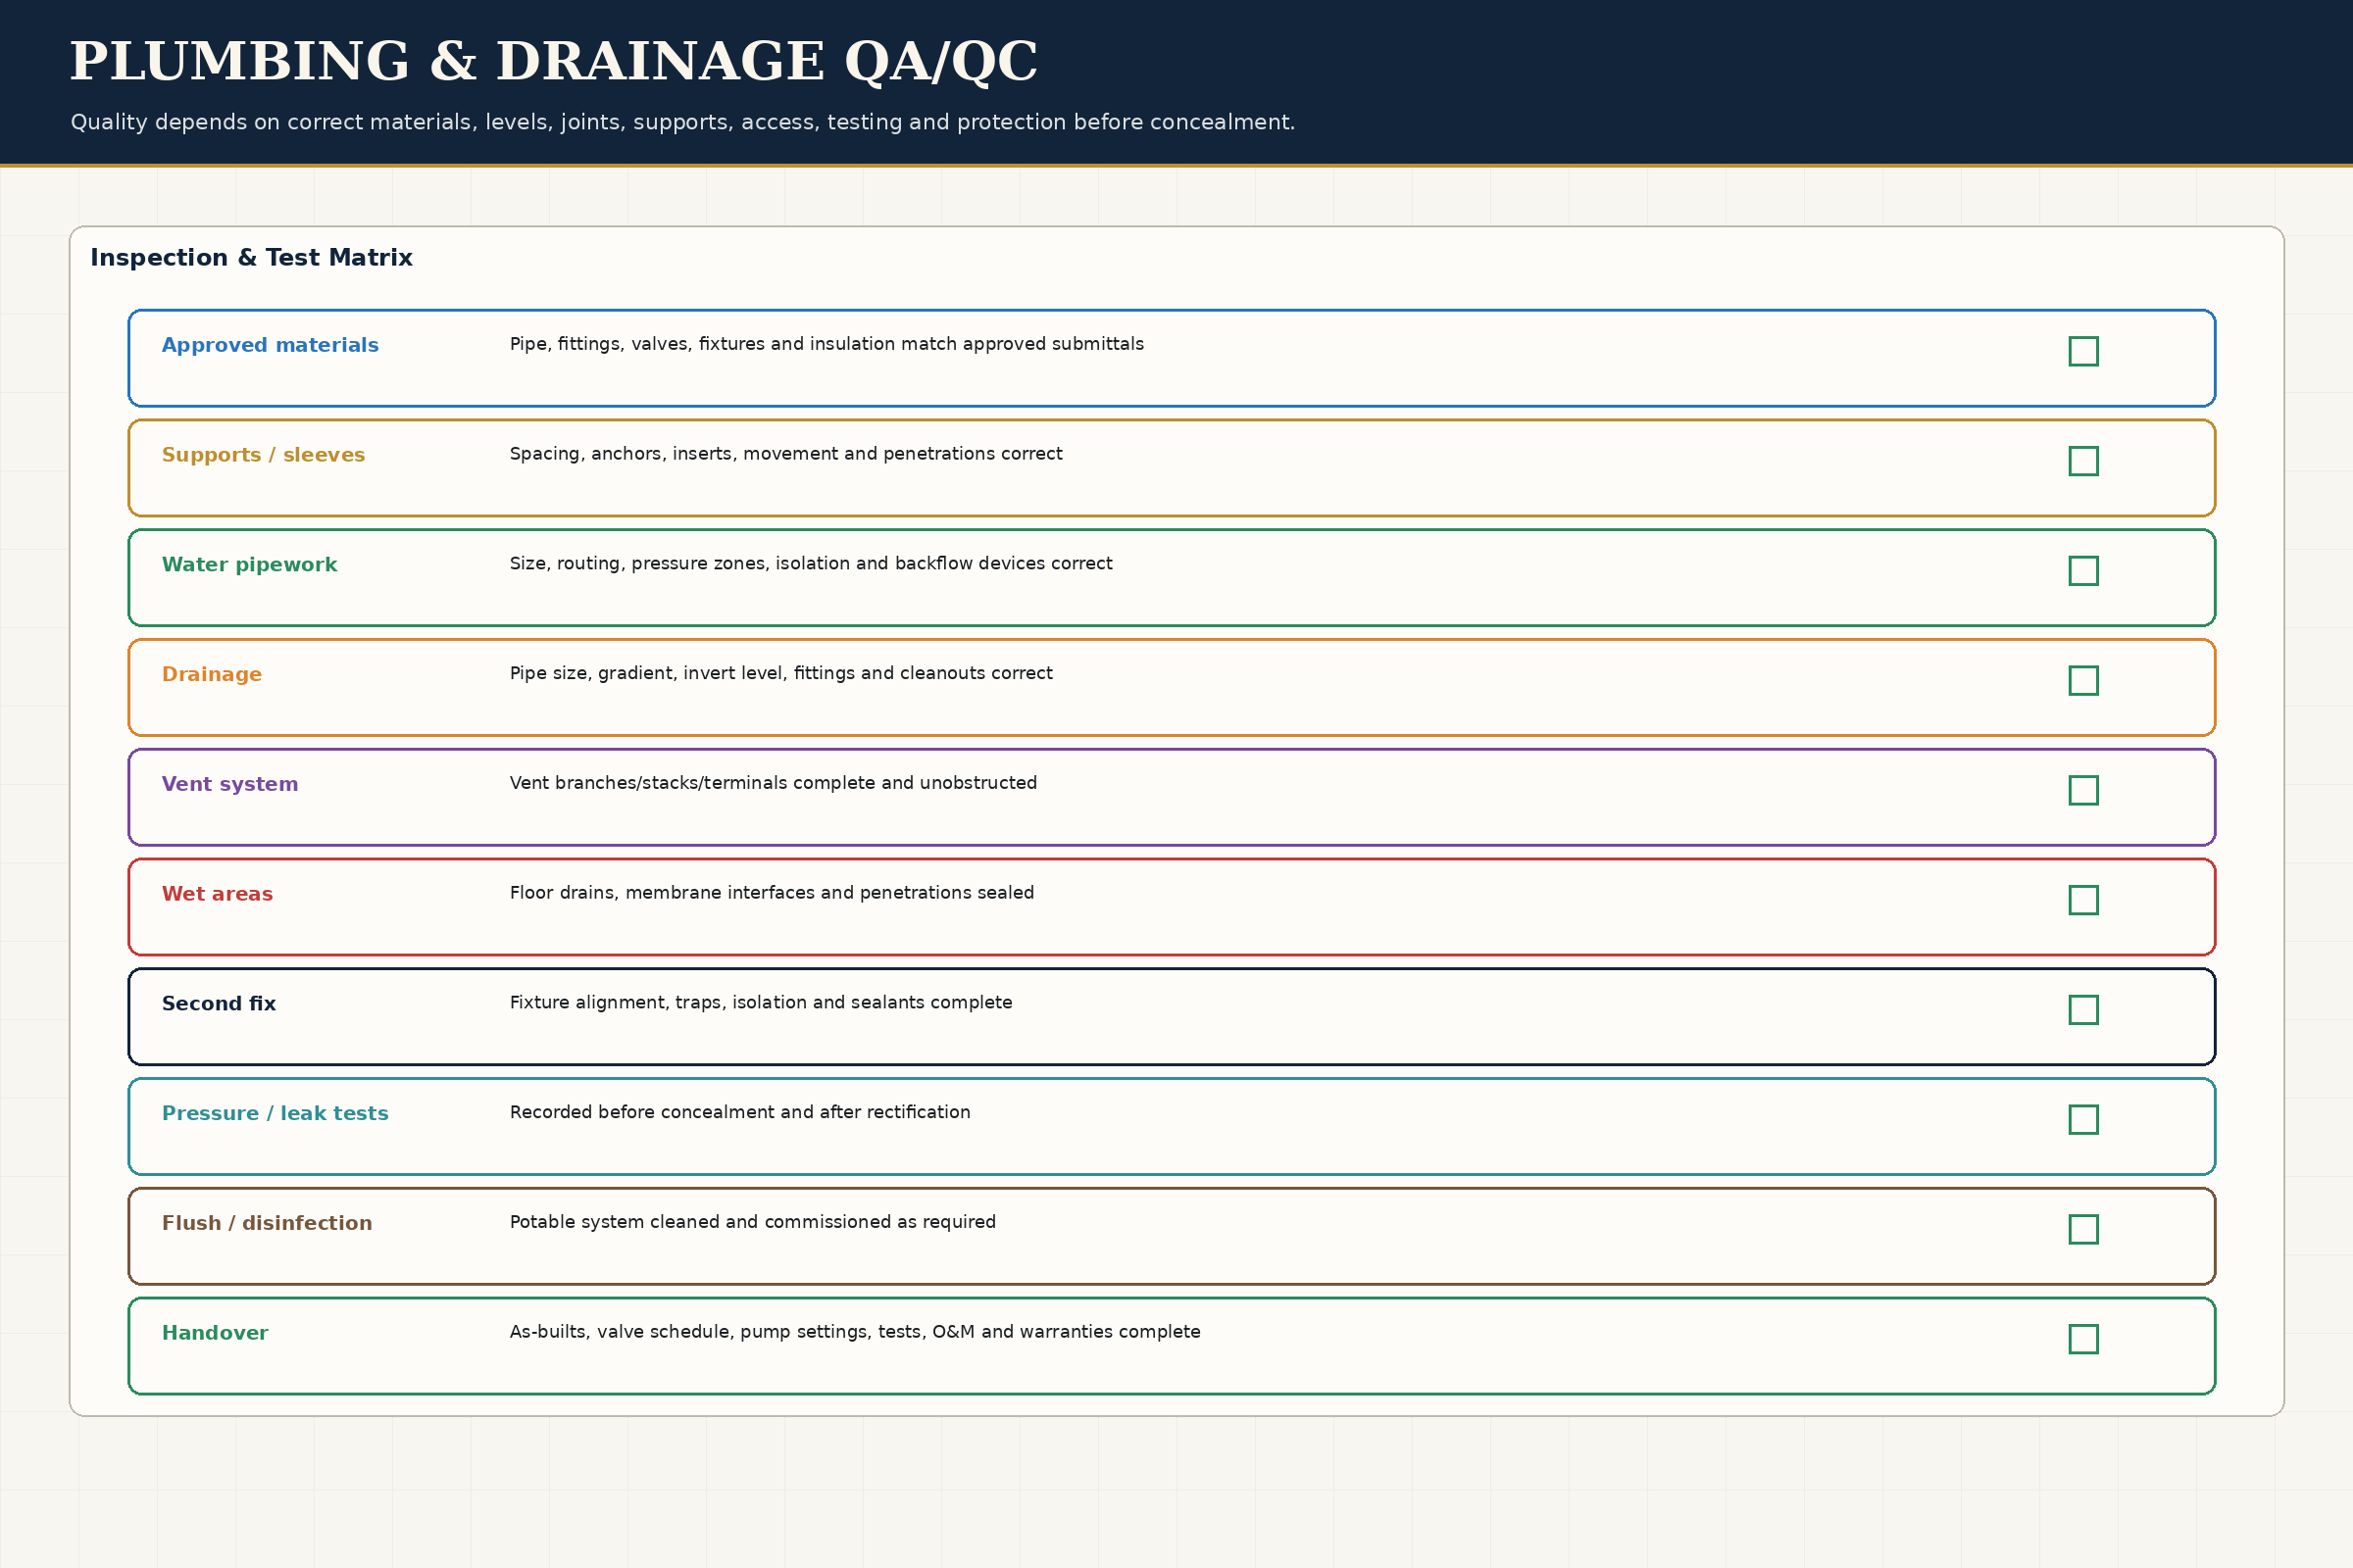This screenshot has width=2353, height=1568.
Task: Click 'Size, routing, pressure zones' description
Action: pos(811,564)
